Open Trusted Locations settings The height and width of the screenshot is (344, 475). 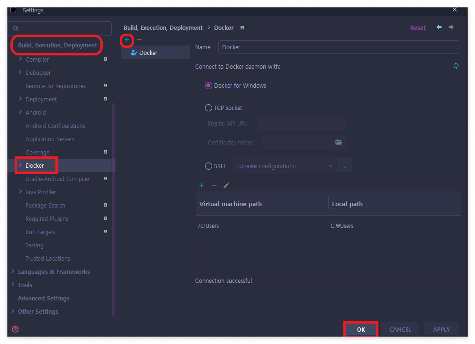pyautogui.click(x=47, y=259)
